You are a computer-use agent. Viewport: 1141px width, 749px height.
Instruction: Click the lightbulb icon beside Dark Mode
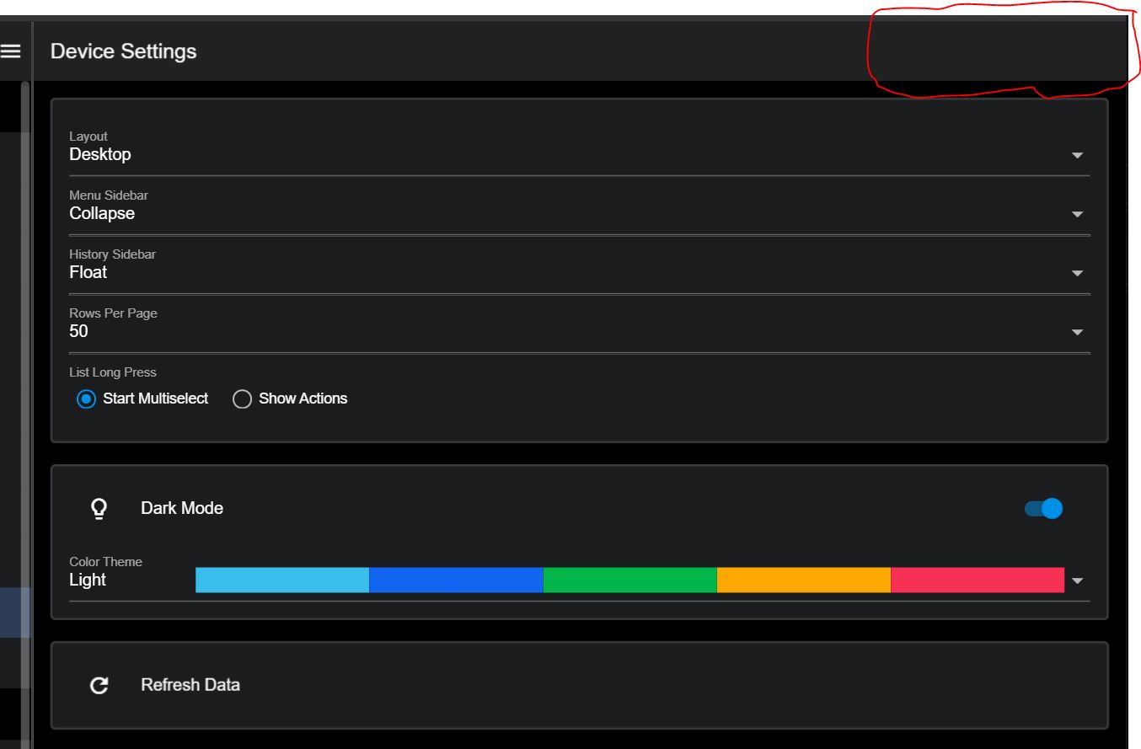(x=99, y=507)
